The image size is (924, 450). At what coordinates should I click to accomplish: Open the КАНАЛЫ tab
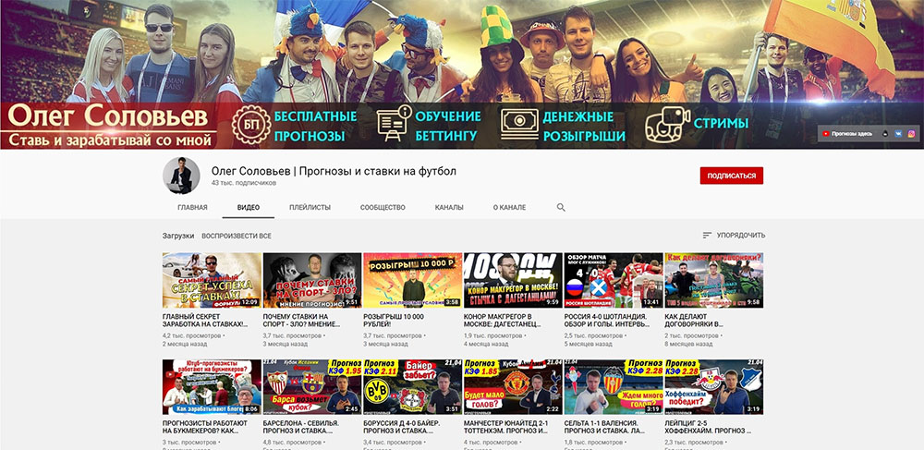point(449,207)
